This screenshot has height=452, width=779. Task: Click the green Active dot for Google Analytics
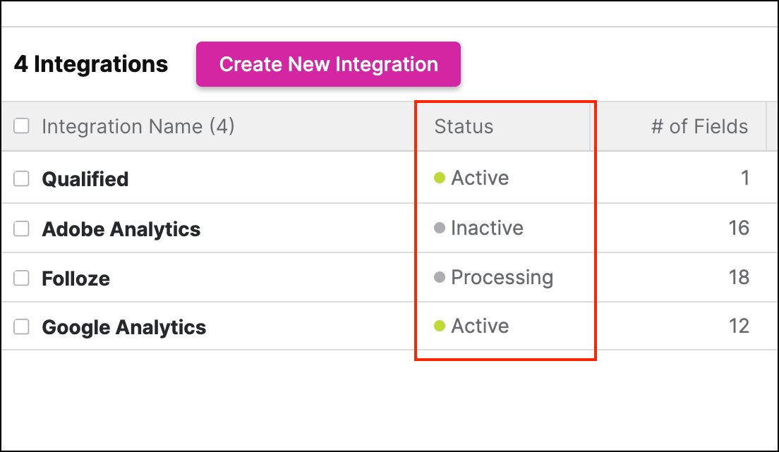tap(439, 326)
